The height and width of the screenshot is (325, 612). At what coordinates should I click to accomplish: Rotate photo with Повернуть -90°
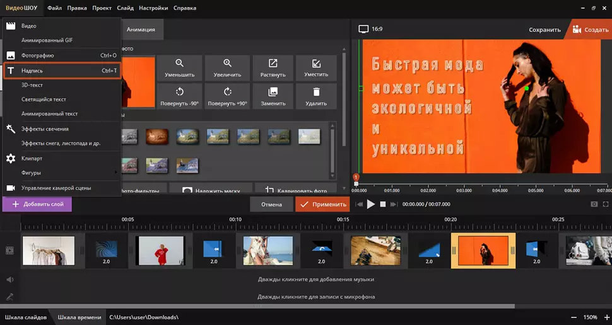[x=180, y=96]
